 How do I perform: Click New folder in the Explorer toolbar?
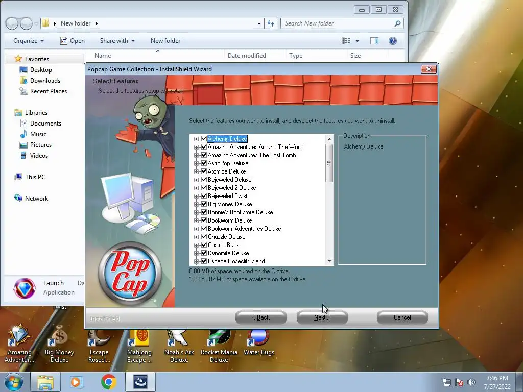click(x=165, y=41)
